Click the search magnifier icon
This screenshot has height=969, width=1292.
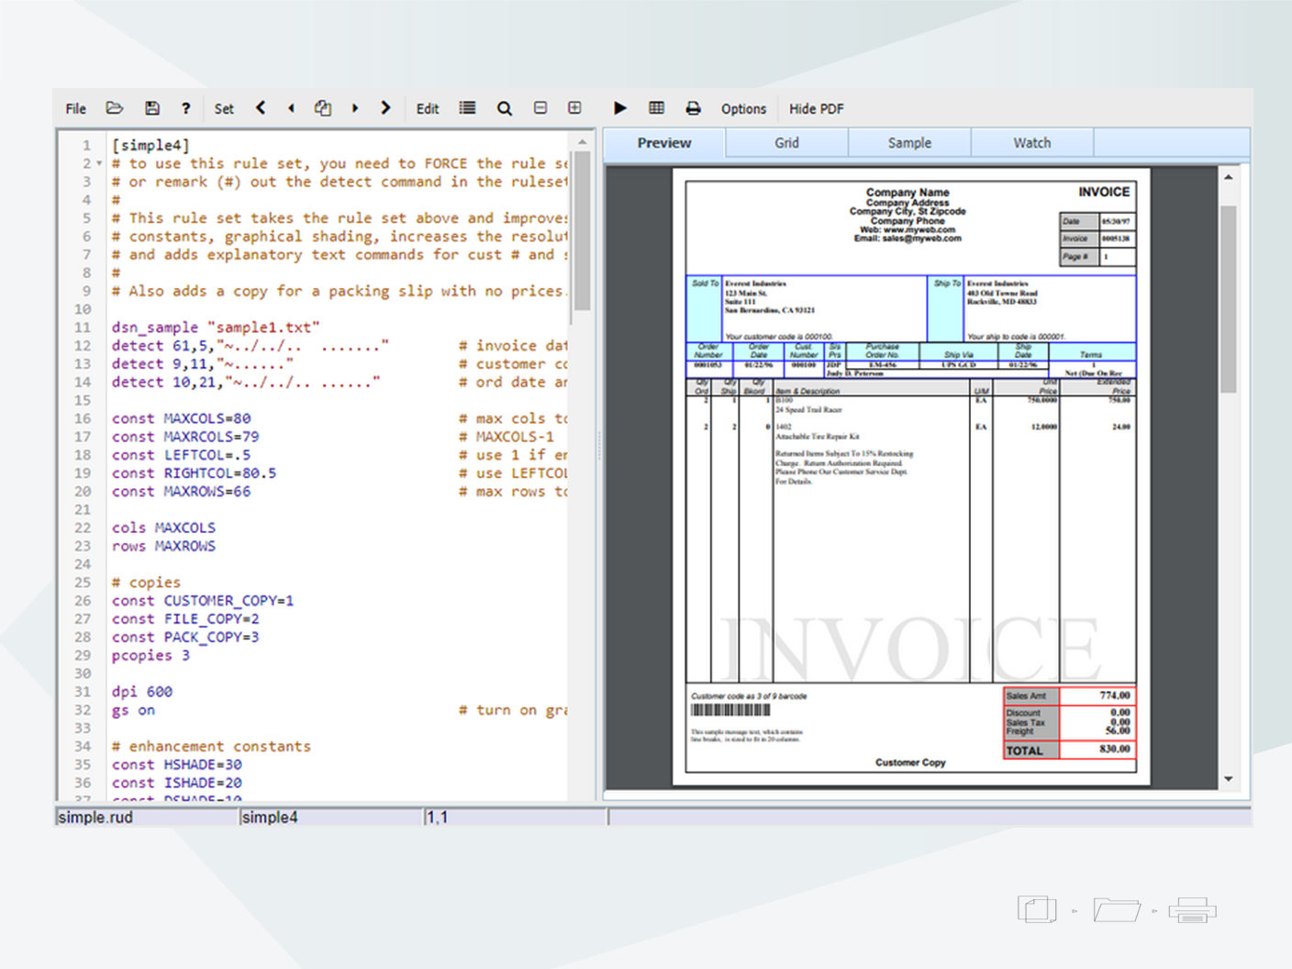pyautogui.click(x=505, y=108)
